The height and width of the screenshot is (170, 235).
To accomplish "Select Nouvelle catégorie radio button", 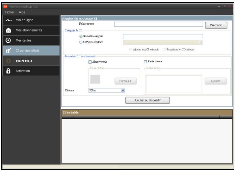I will pos(81,36).
